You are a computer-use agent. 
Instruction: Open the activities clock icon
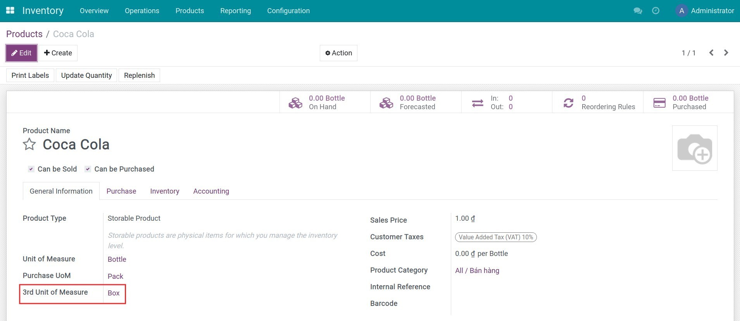(x=655, y=11)
